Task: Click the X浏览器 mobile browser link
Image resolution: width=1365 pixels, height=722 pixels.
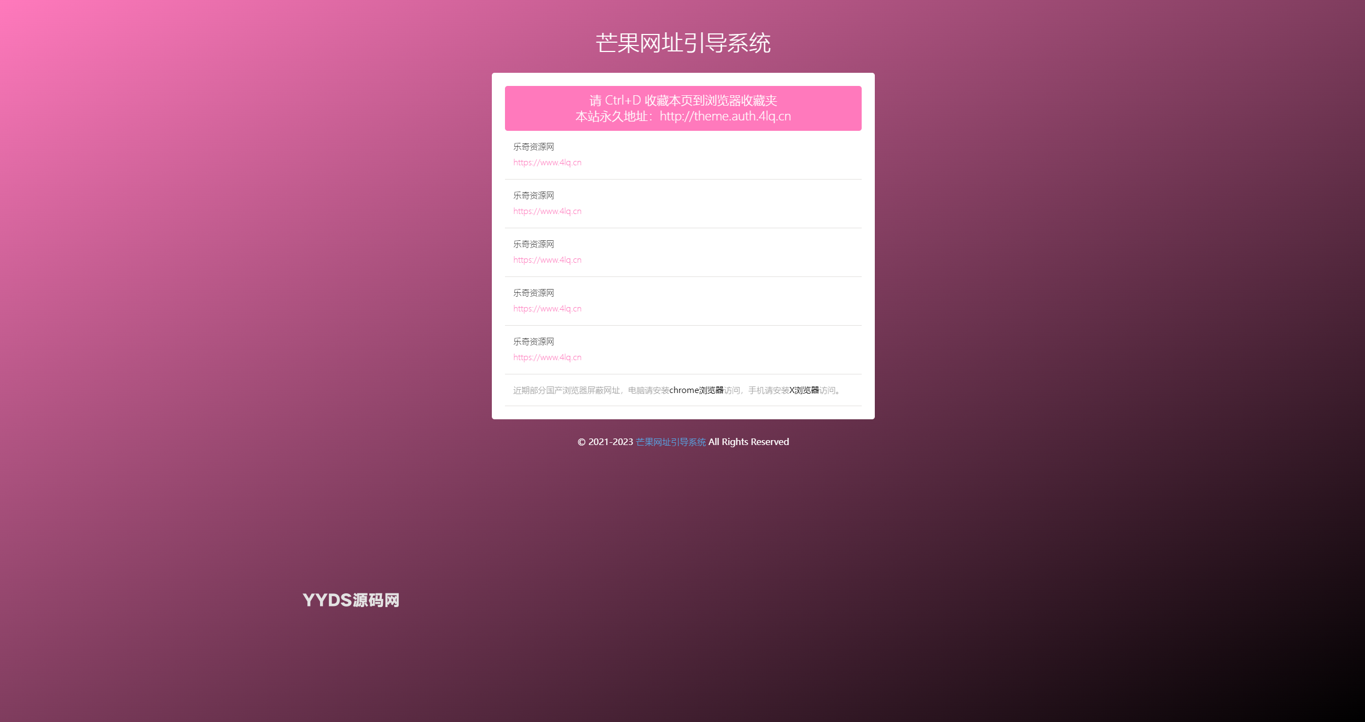Action: 804,390
